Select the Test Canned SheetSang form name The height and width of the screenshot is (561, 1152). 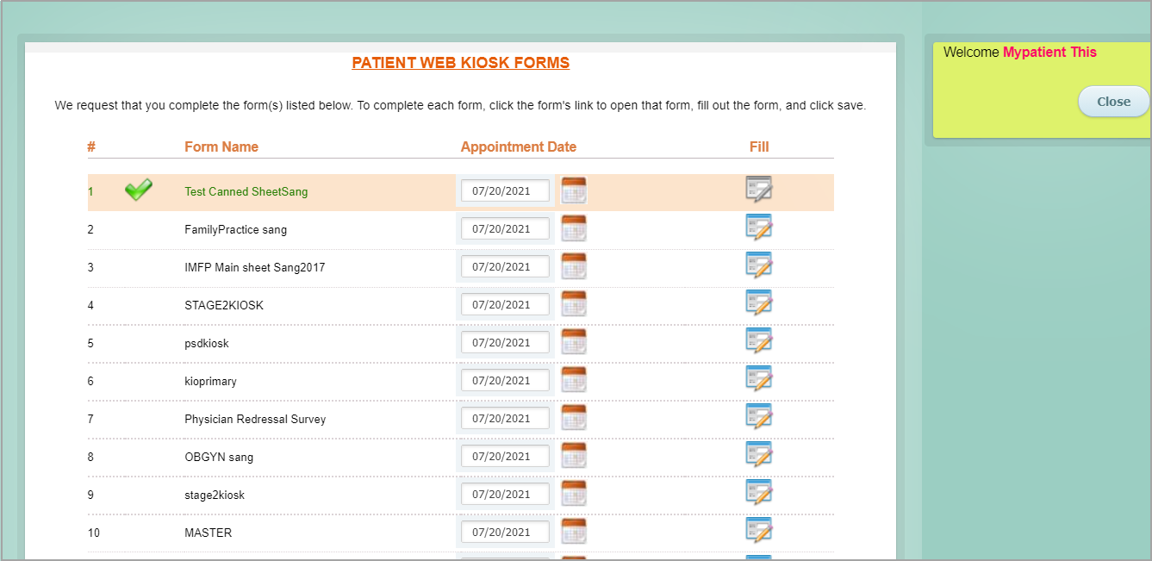click(x=246, y=191)
